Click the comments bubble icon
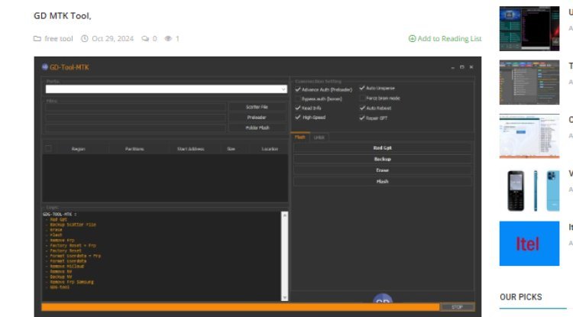Screen dimensions: 573x317 pyautogui.click(x=145, y=38)
